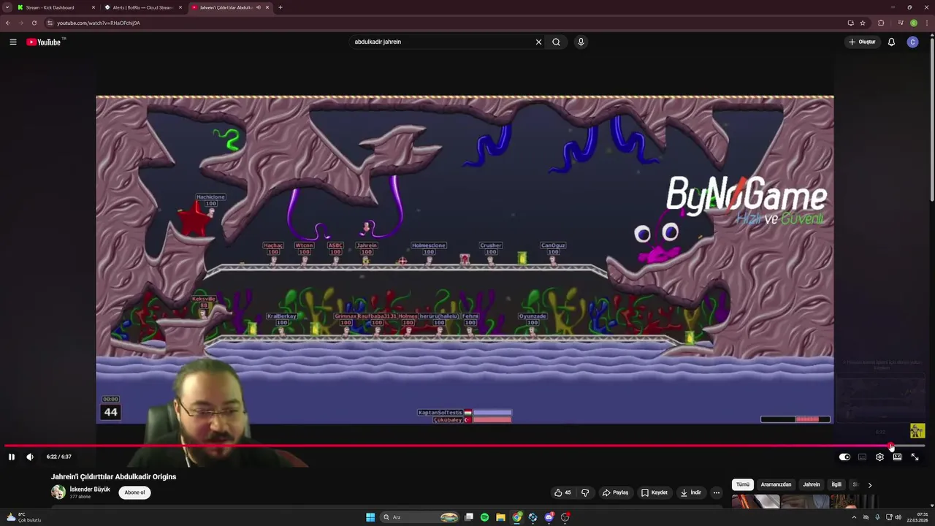Bookmark this page with the star
The width and height of the screenshot is (935, 526).
pos(863,23)
